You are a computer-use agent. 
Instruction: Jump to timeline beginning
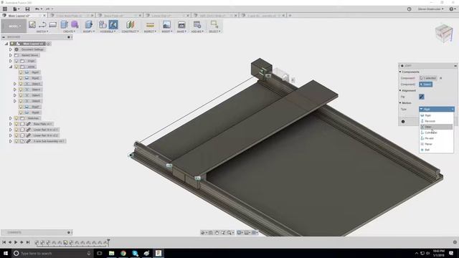coord(4,242)
